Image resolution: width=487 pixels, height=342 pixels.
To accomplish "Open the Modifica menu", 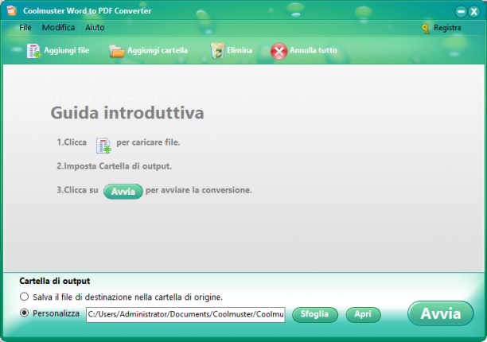I will 58,28.
